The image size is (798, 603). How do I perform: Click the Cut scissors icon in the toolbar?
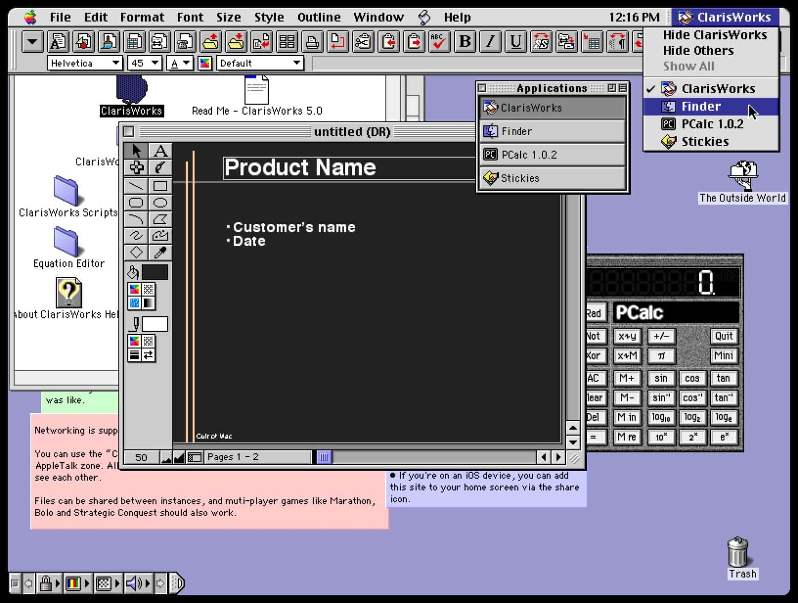click(x=363, y=42)
